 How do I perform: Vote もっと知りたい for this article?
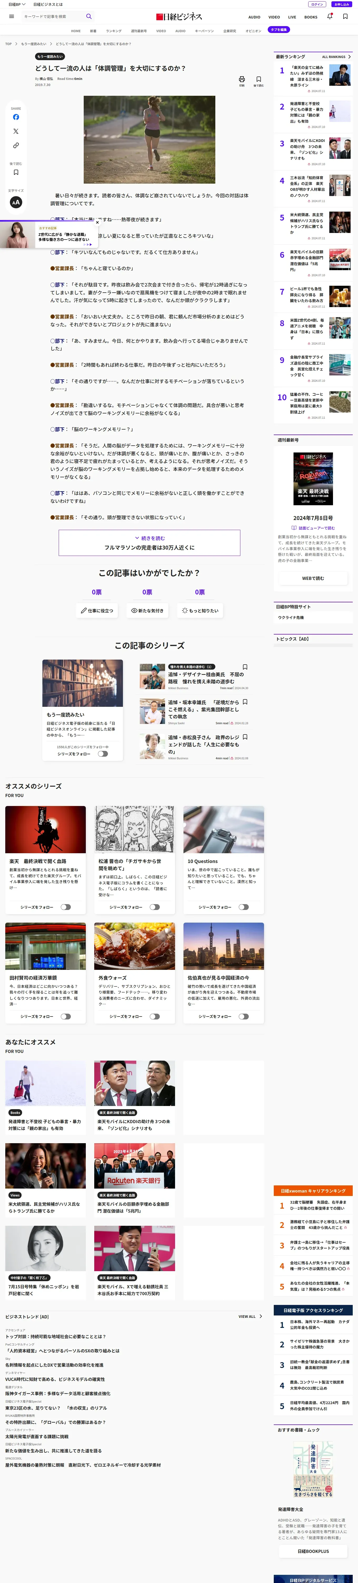(200, 611)
